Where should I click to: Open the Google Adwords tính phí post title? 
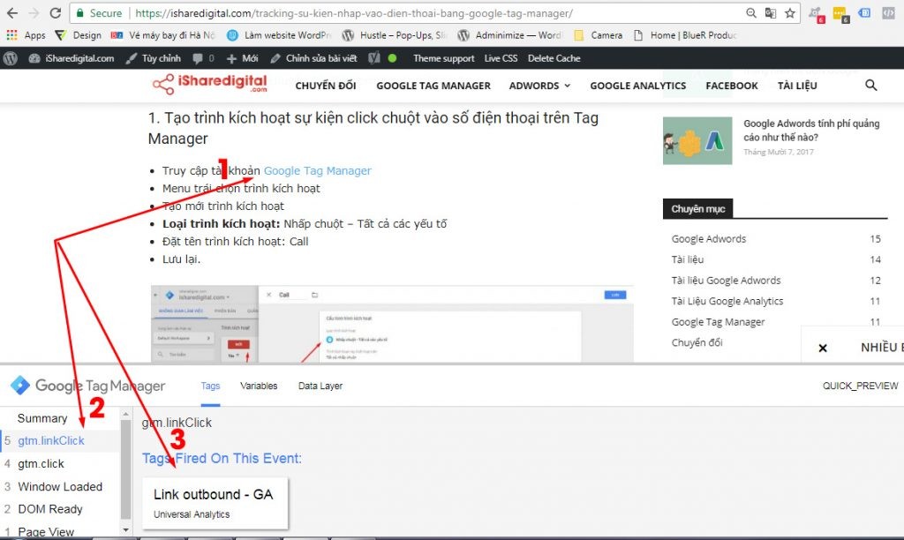point(811,131)
